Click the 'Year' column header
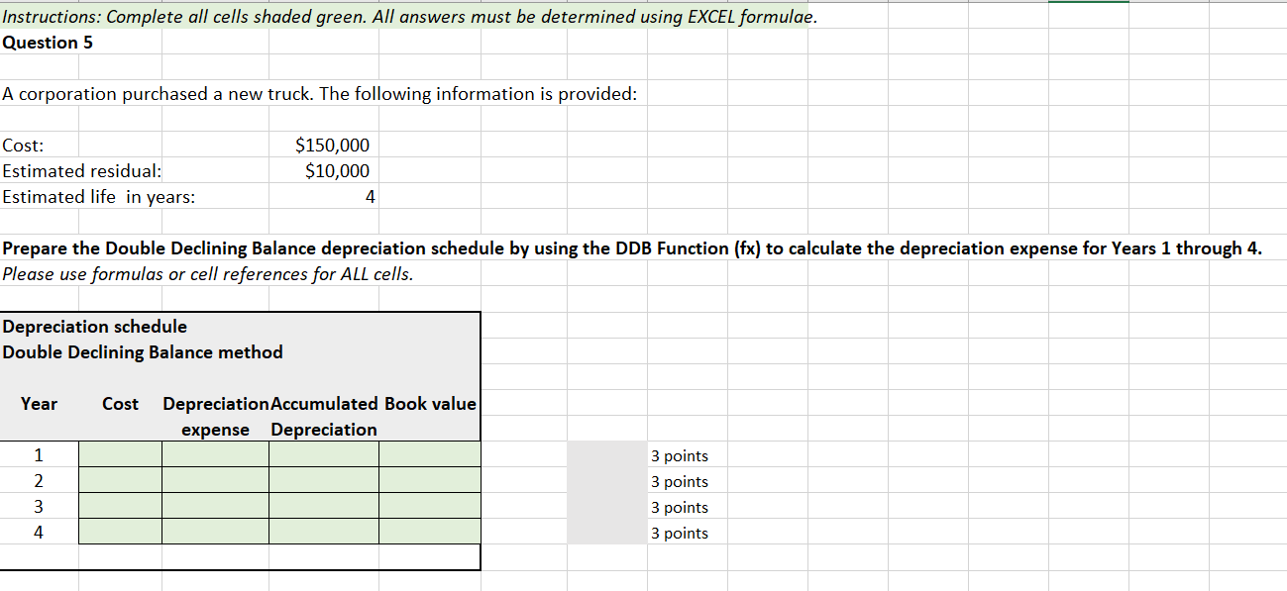This screenshot has height=591, width=1287. (40, 404)
